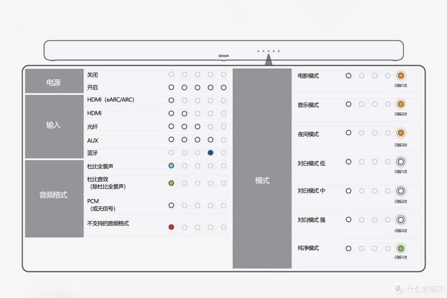Click the orange LED in the 夜间模式 row
The width and height of the screenshot is (447, 298).
tap(401, 133)
